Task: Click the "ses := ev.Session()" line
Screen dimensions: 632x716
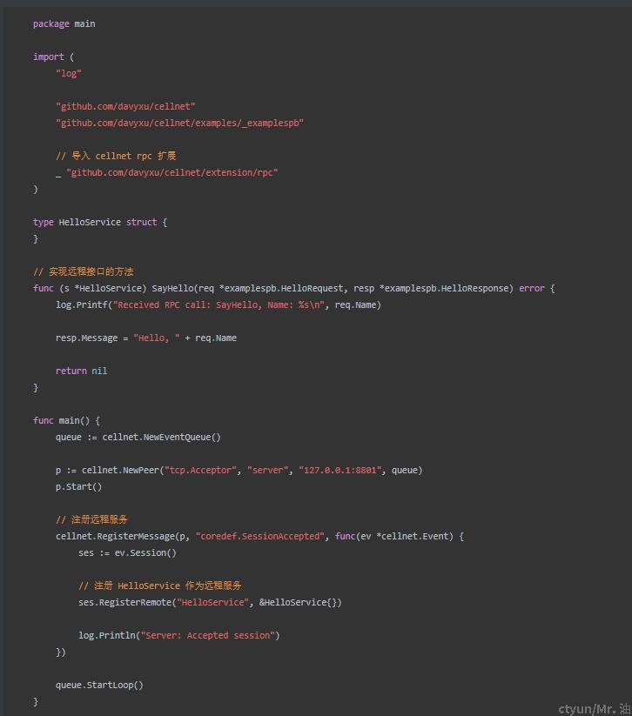Action: pos(127,553)
